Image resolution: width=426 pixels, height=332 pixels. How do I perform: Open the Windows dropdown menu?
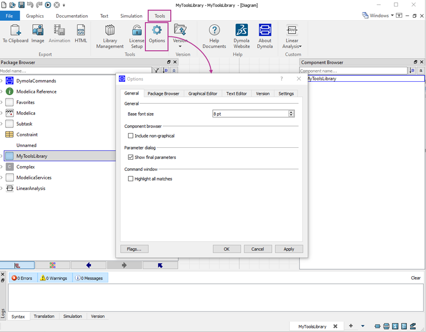378,16
